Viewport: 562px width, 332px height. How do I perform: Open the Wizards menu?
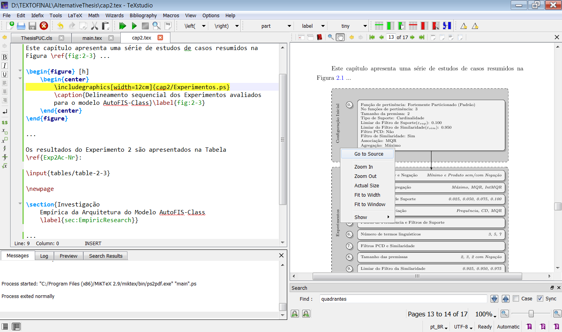(x=115, y=15)
